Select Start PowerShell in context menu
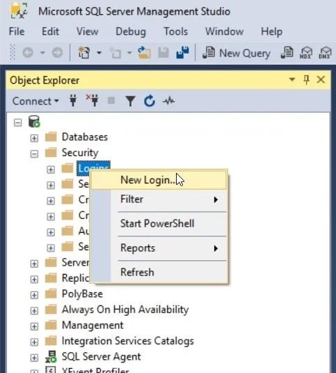Screen dimensions: 336x373 coord(159,224)
